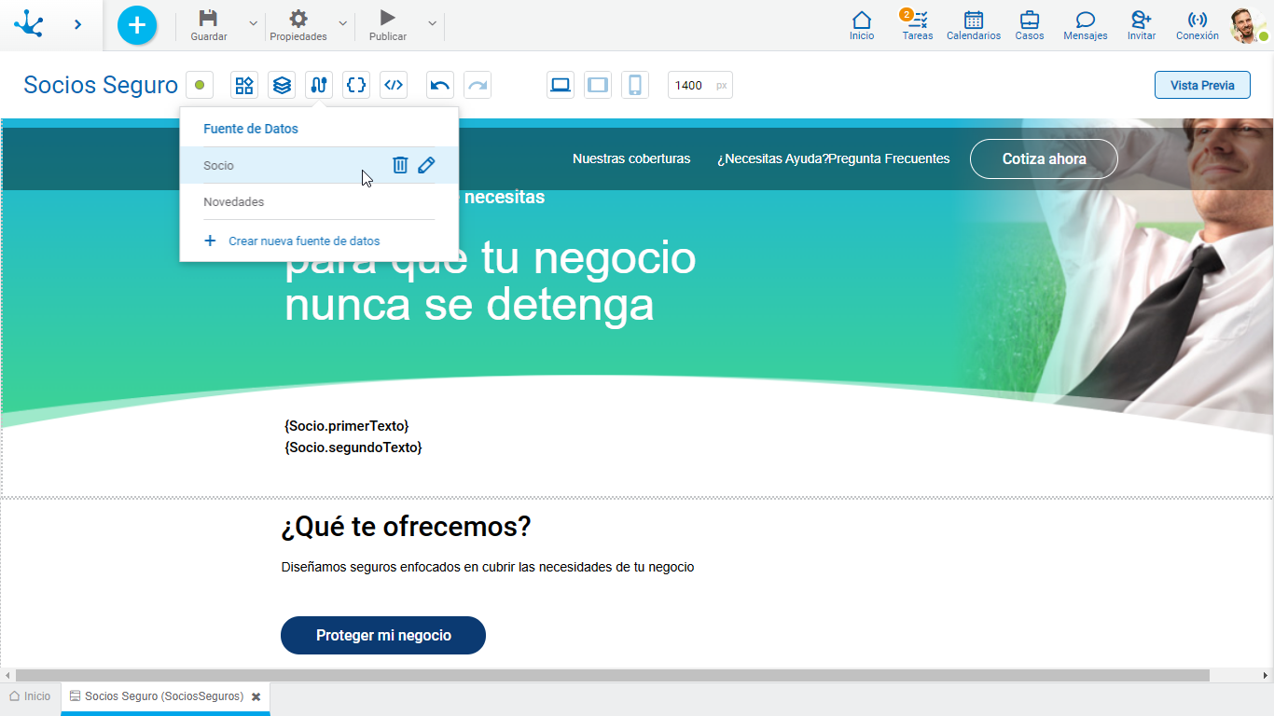Open Propiedades gear icon
1274x716 pixels.
click(298, 18)
